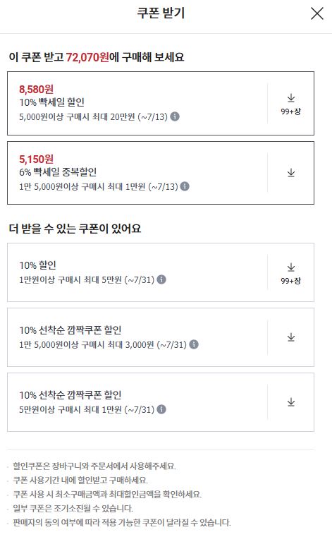Click the 쿠폰 받기 header title

pyautogui.click(x=161, y=13)
